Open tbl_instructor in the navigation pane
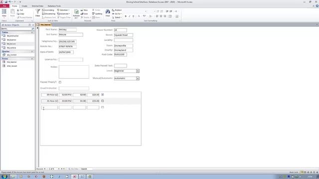Image resolution: width=319 pixels, height=179 pixels. [12, 36]
